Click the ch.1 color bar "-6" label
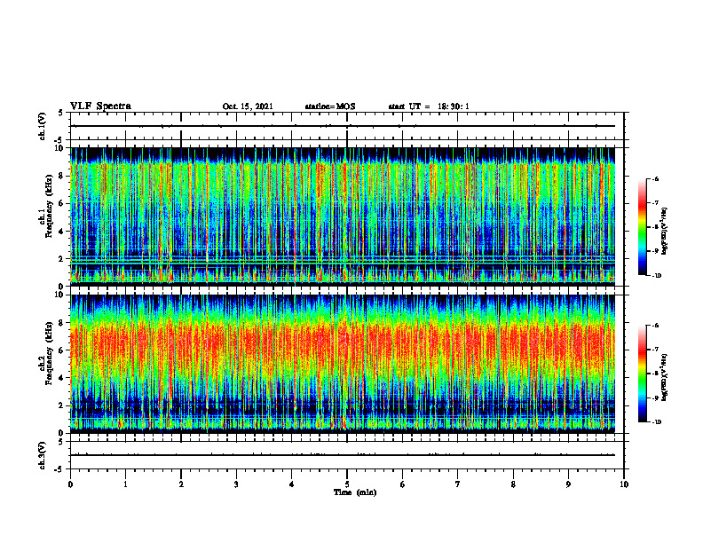703x543 pixels. click(655, 179)
